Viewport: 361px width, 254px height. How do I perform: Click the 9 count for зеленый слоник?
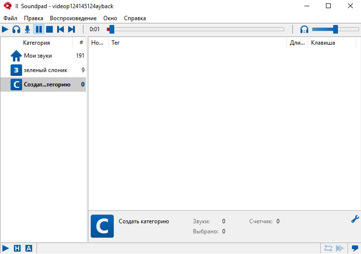pyautogui.click(x=83, y=70)
